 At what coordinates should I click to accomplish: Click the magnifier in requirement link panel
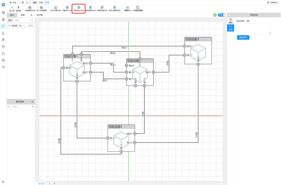9,107
